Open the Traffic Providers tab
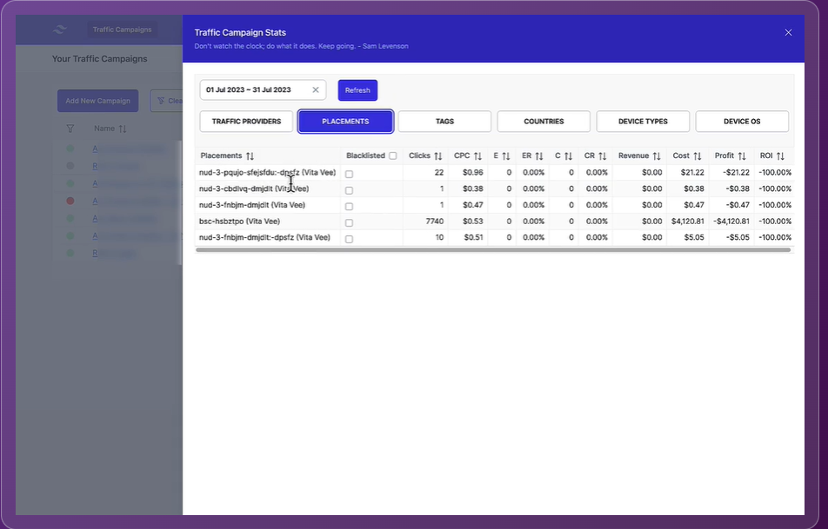 pyautogui.click(x=246, y=122)
